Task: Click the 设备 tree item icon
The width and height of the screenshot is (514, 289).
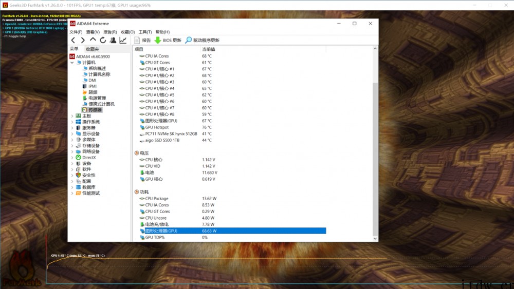Action: pos(78,163)
